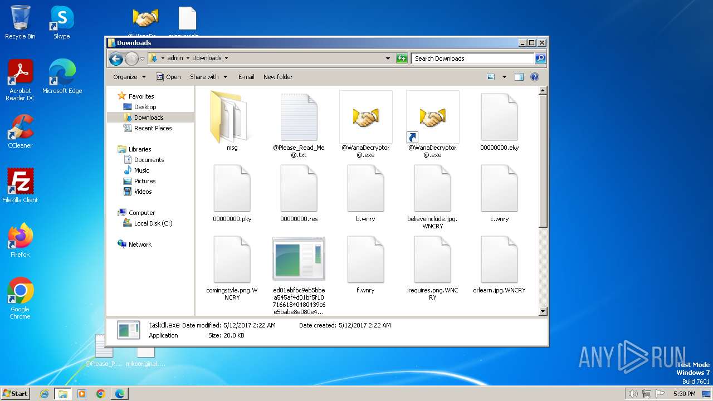Toggle the preview pane
The width and height of the screenshot is (713, 401).
(519, 77)
